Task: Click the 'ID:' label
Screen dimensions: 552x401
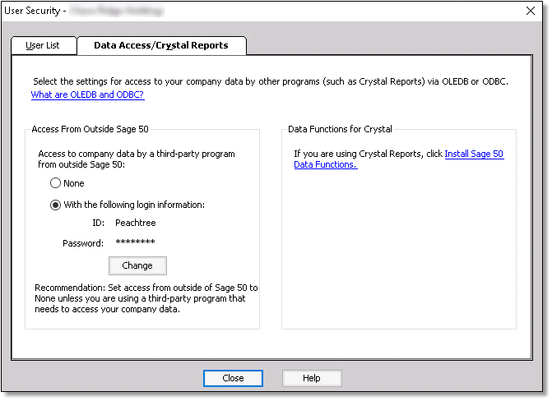Action: pos(98,223)
